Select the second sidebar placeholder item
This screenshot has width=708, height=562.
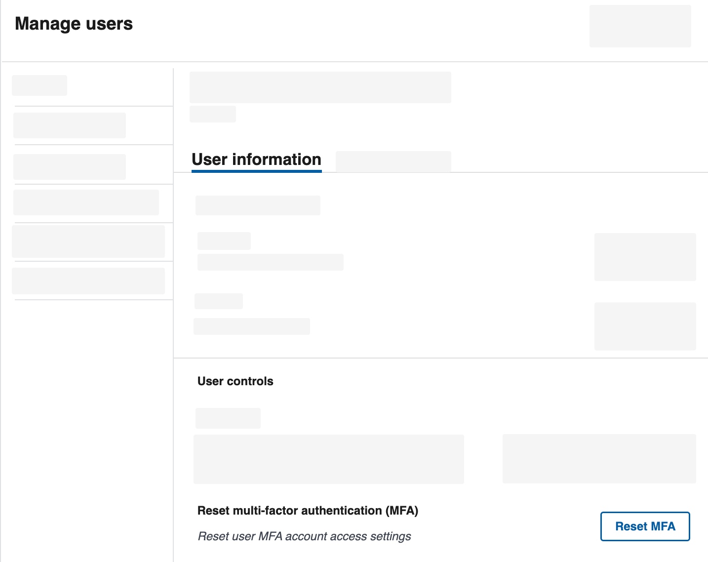coord(70,125)
